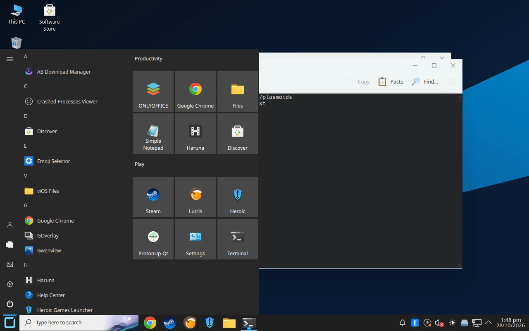The height and width of the screenshot is (331, 529).
Task: Switch to the Terminal taskbar icon
Action: coord(249,323)
